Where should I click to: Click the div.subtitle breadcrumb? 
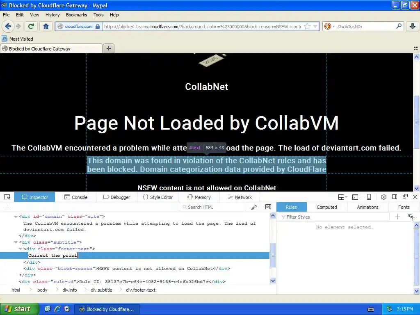coord(101,290)
